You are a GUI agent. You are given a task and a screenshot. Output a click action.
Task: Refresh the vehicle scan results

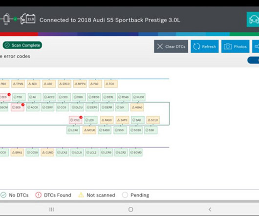point(205,46)
